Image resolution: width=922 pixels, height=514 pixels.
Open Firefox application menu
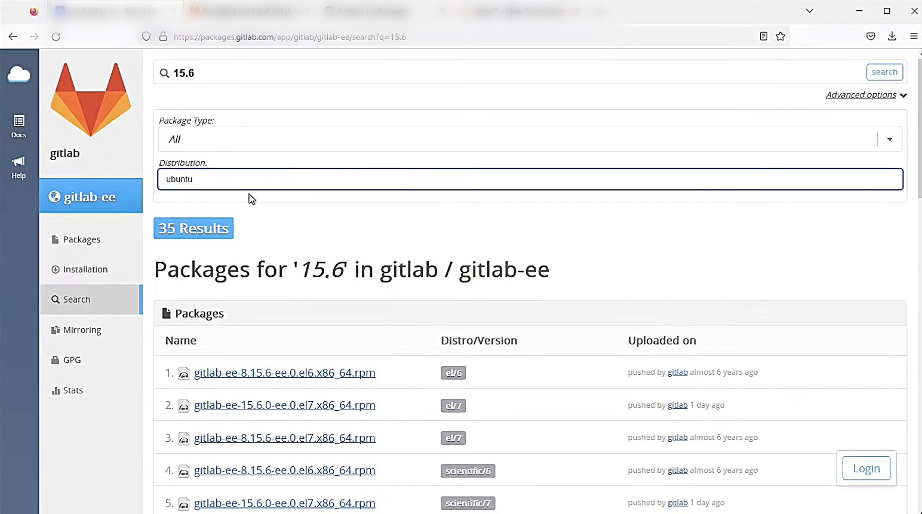click(x=914, y=36)
